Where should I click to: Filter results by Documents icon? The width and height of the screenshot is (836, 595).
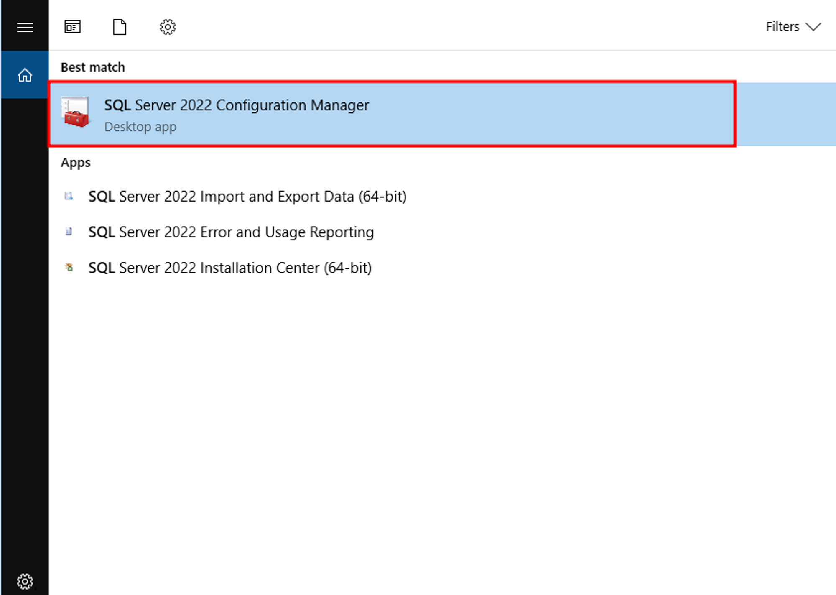click(x=120, y=27)
